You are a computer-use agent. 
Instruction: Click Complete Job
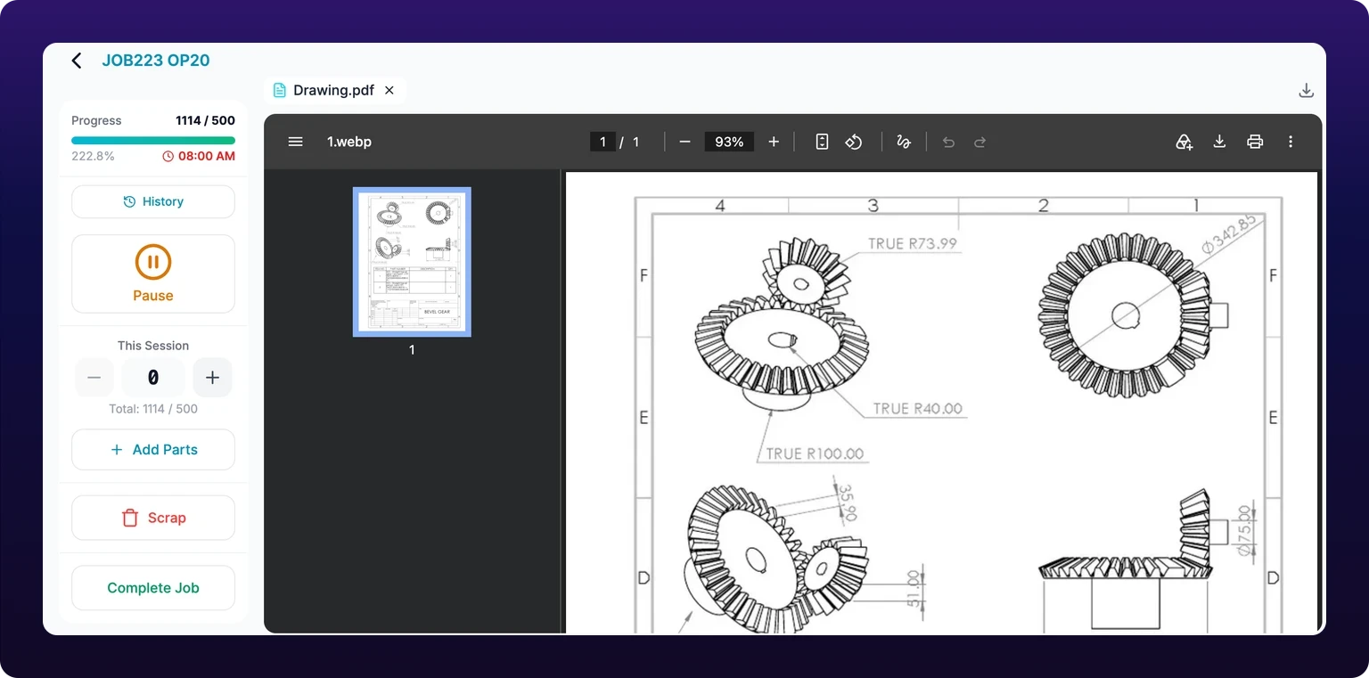pyautogui.click(x=153, y=588)
